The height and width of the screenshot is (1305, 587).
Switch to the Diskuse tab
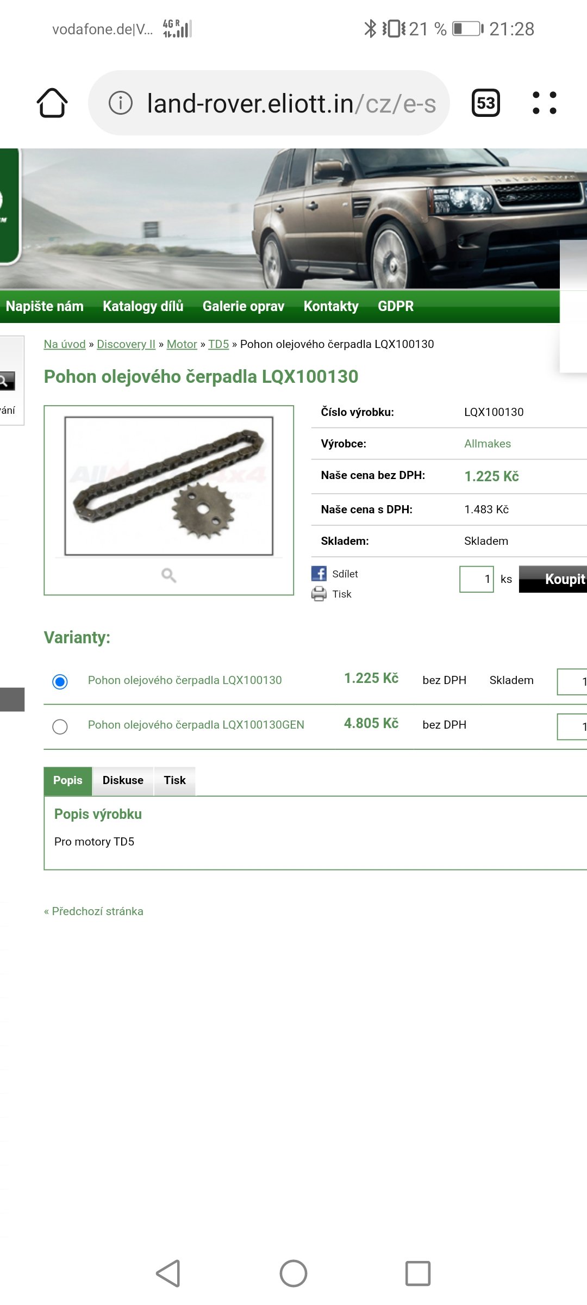tap(123, 780)
